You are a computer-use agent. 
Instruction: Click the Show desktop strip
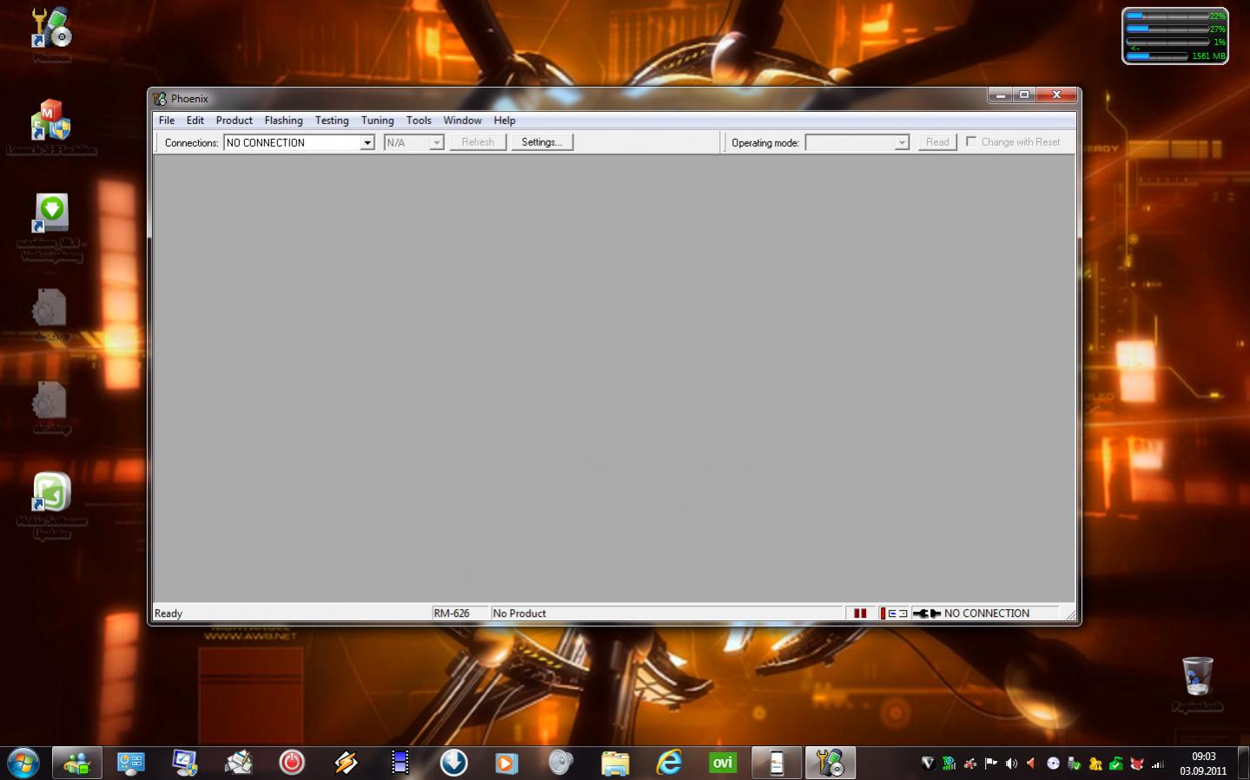pyautogui.click(x=1244, y=764)
